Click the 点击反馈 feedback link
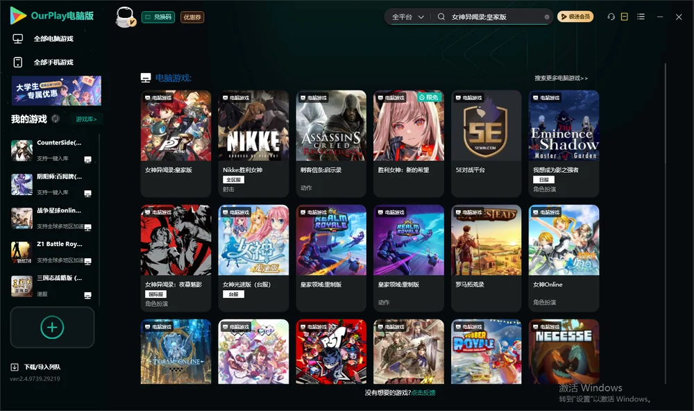Viewport: 694px width, 411px height. point(423,392)
